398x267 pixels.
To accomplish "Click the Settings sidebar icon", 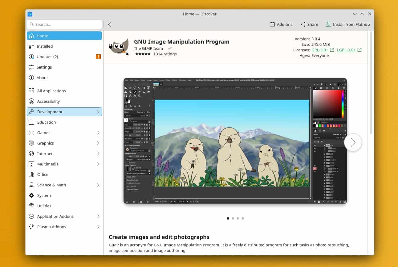I will [x=31, y=67].
